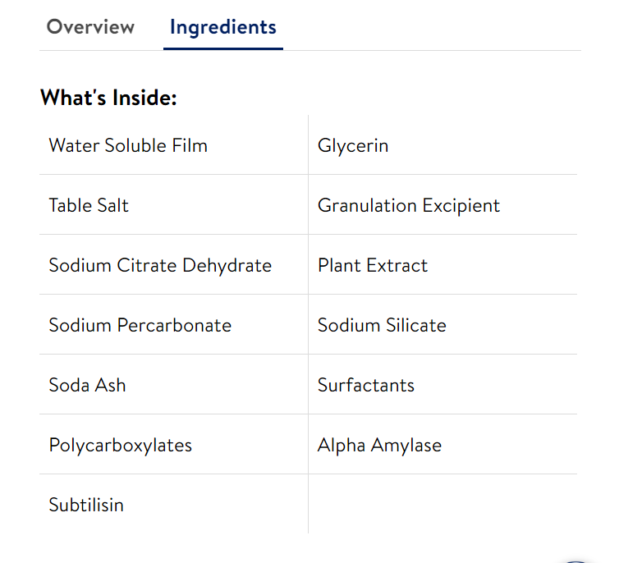Open Sodium Citrate Dehydrate details

pyautogui.click(x=160, y=266)
